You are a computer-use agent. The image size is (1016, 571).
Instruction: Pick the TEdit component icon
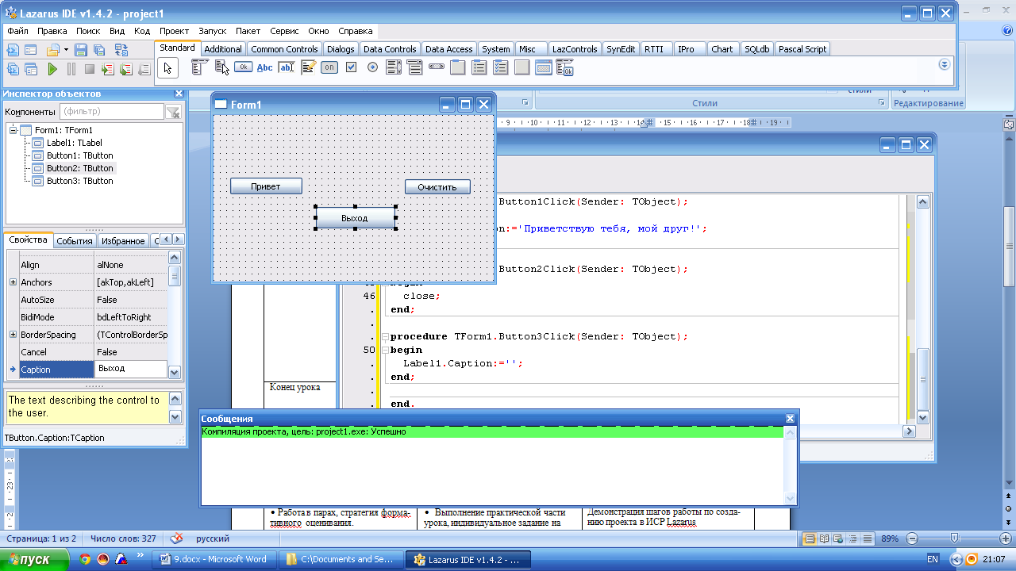(x=287, y=67)
